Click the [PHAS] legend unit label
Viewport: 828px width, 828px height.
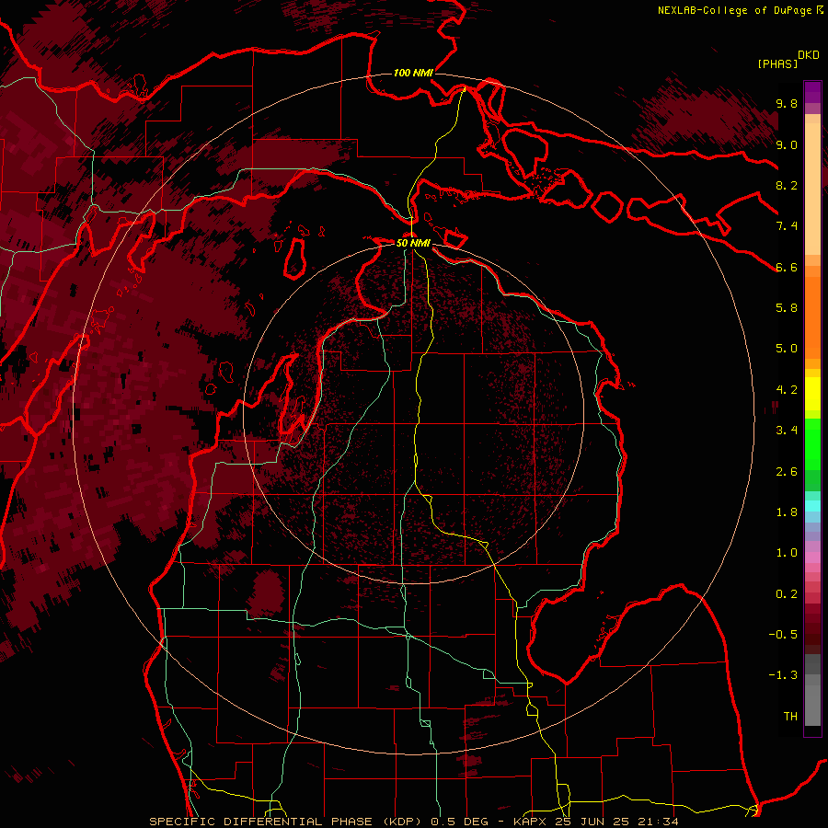pos(777,63)
